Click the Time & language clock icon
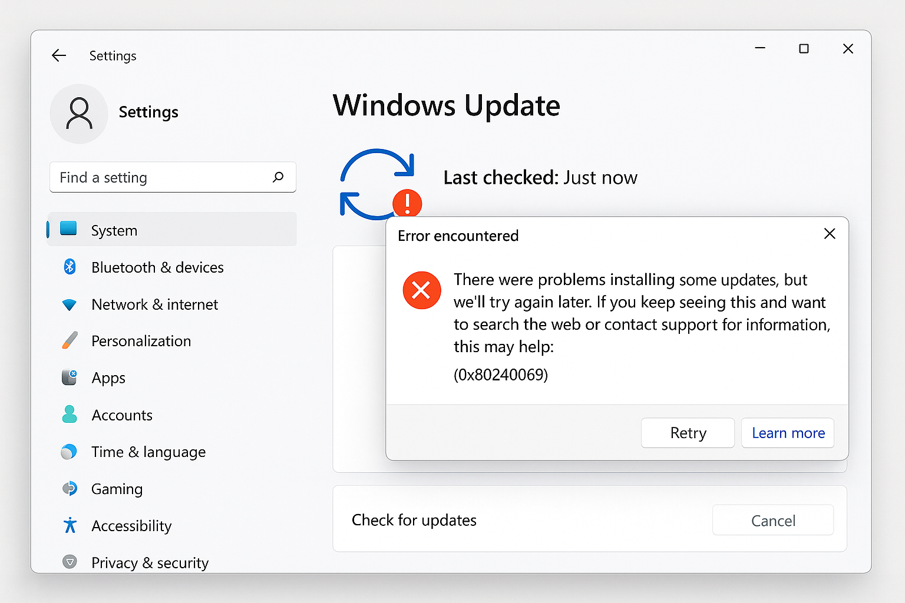 pyautogui.click(x=69, y=452)
